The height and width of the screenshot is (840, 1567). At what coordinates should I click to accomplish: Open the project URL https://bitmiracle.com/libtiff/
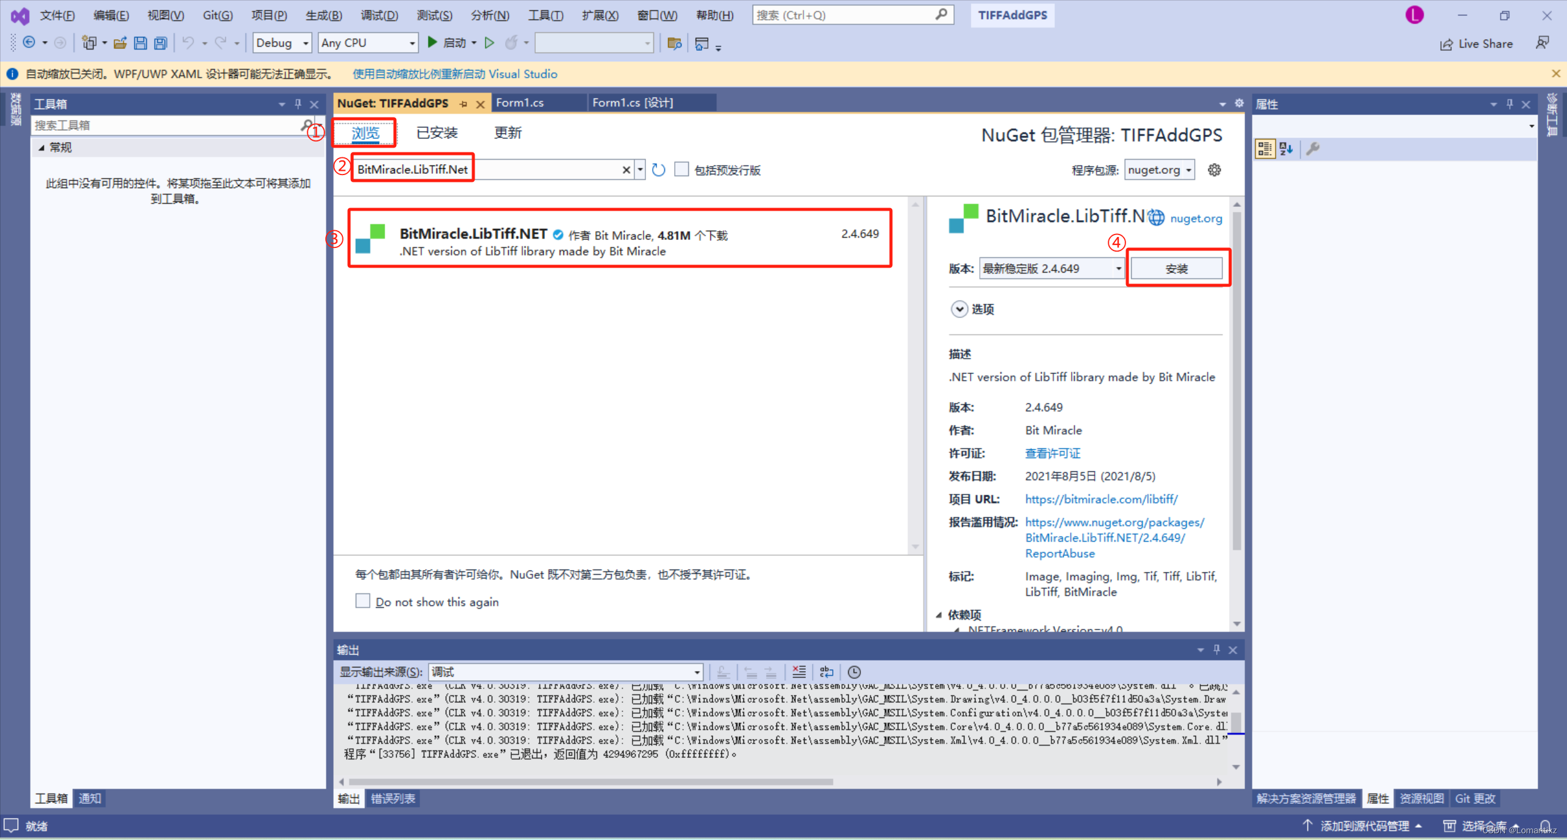[1101, 499]
